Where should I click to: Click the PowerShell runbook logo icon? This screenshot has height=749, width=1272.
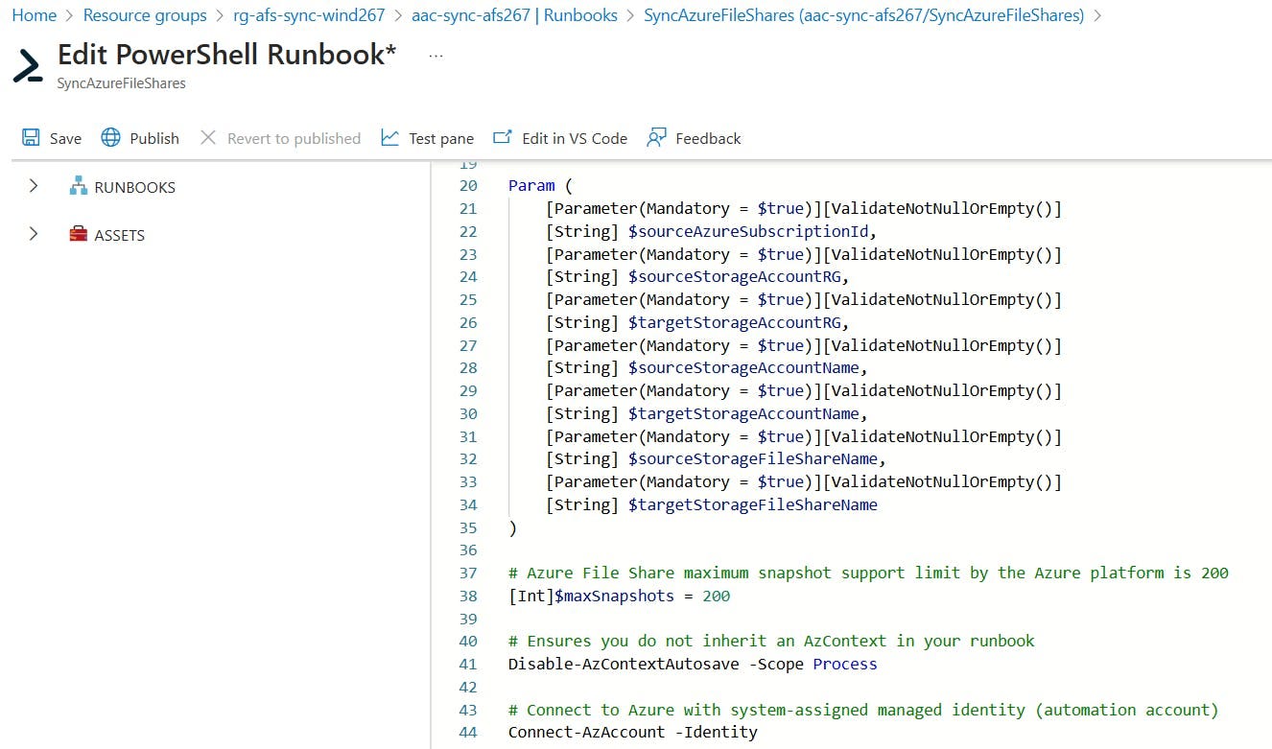tap(28, 65)
